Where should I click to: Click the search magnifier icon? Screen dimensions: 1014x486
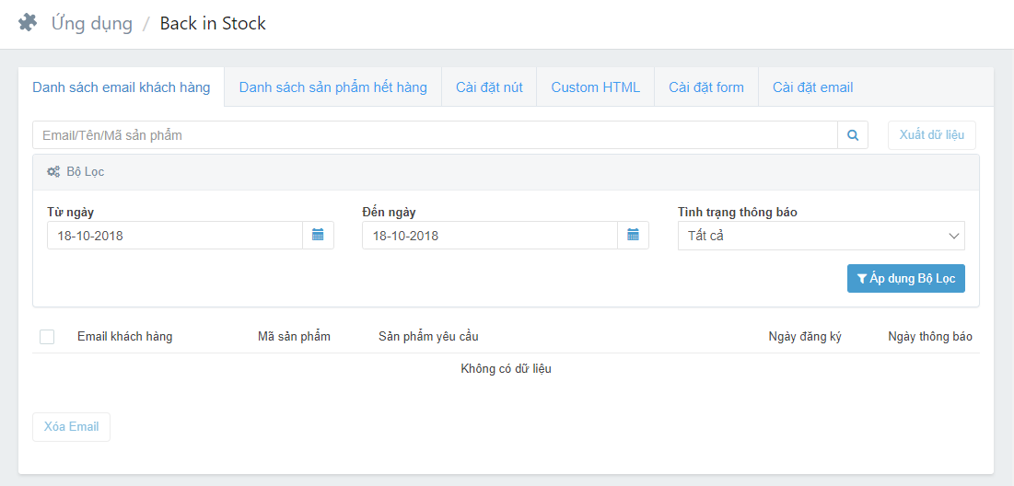(853, 135)
